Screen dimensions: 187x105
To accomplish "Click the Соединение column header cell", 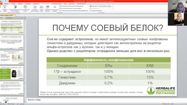I will (x=67, y=66).
